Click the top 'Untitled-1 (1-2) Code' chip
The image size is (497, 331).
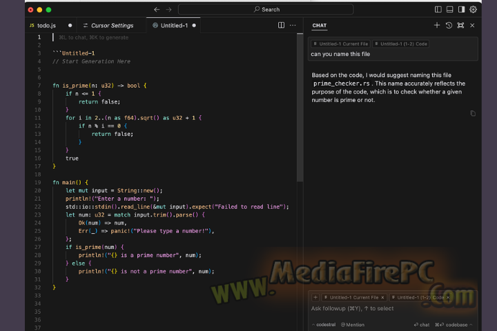[400, 43]
